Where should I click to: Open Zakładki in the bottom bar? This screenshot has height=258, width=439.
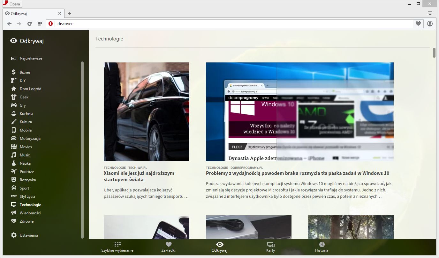[169, 247]
